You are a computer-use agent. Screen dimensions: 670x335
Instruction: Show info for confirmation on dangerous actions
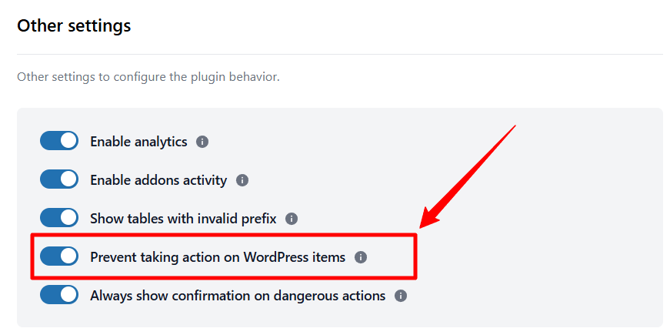tap(401, 296)
